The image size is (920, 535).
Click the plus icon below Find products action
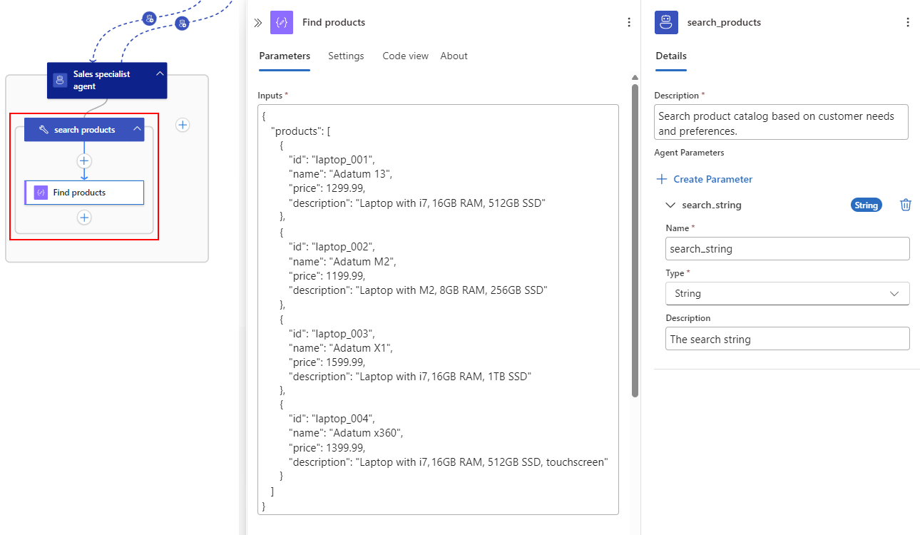(x=84, y=218)
